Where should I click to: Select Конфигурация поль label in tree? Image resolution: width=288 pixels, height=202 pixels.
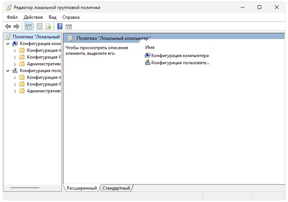(x=40, y=71)
